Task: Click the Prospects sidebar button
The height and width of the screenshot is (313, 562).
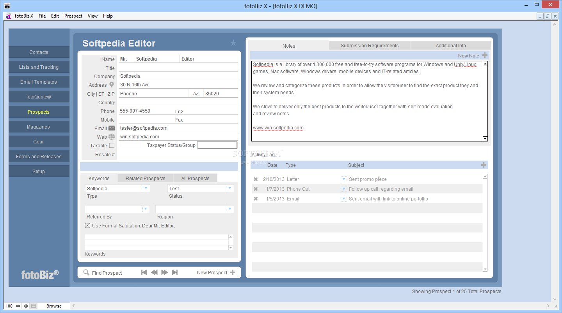Action: tap(39, 112)
